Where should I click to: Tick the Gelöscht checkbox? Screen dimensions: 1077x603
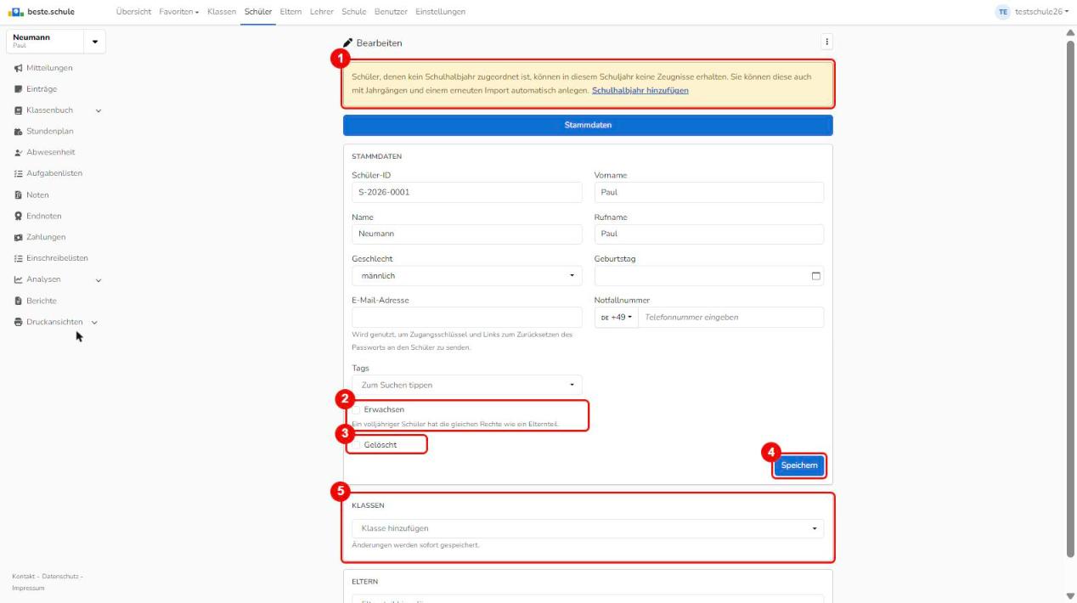pos(357,444)
